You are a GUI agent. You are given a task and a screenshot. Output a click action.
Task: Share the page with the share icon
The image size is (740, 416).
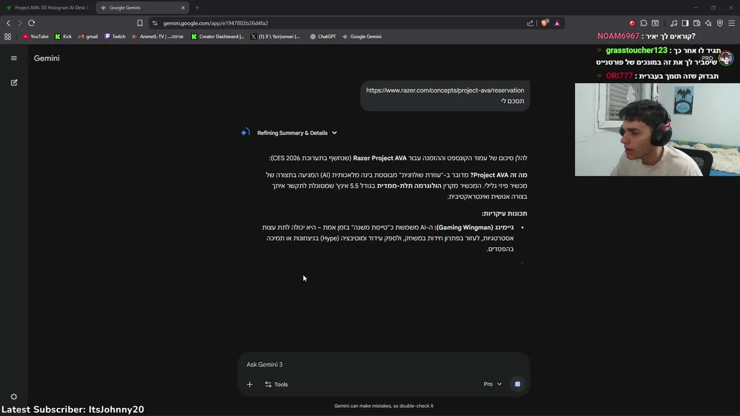(530, 23)
